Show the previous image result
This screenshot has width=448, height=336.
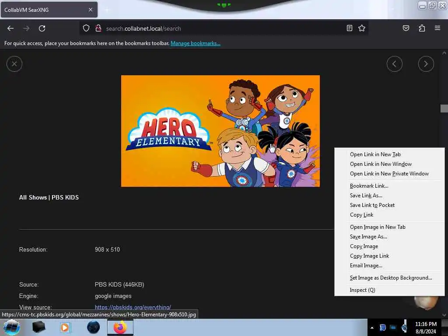394,64
